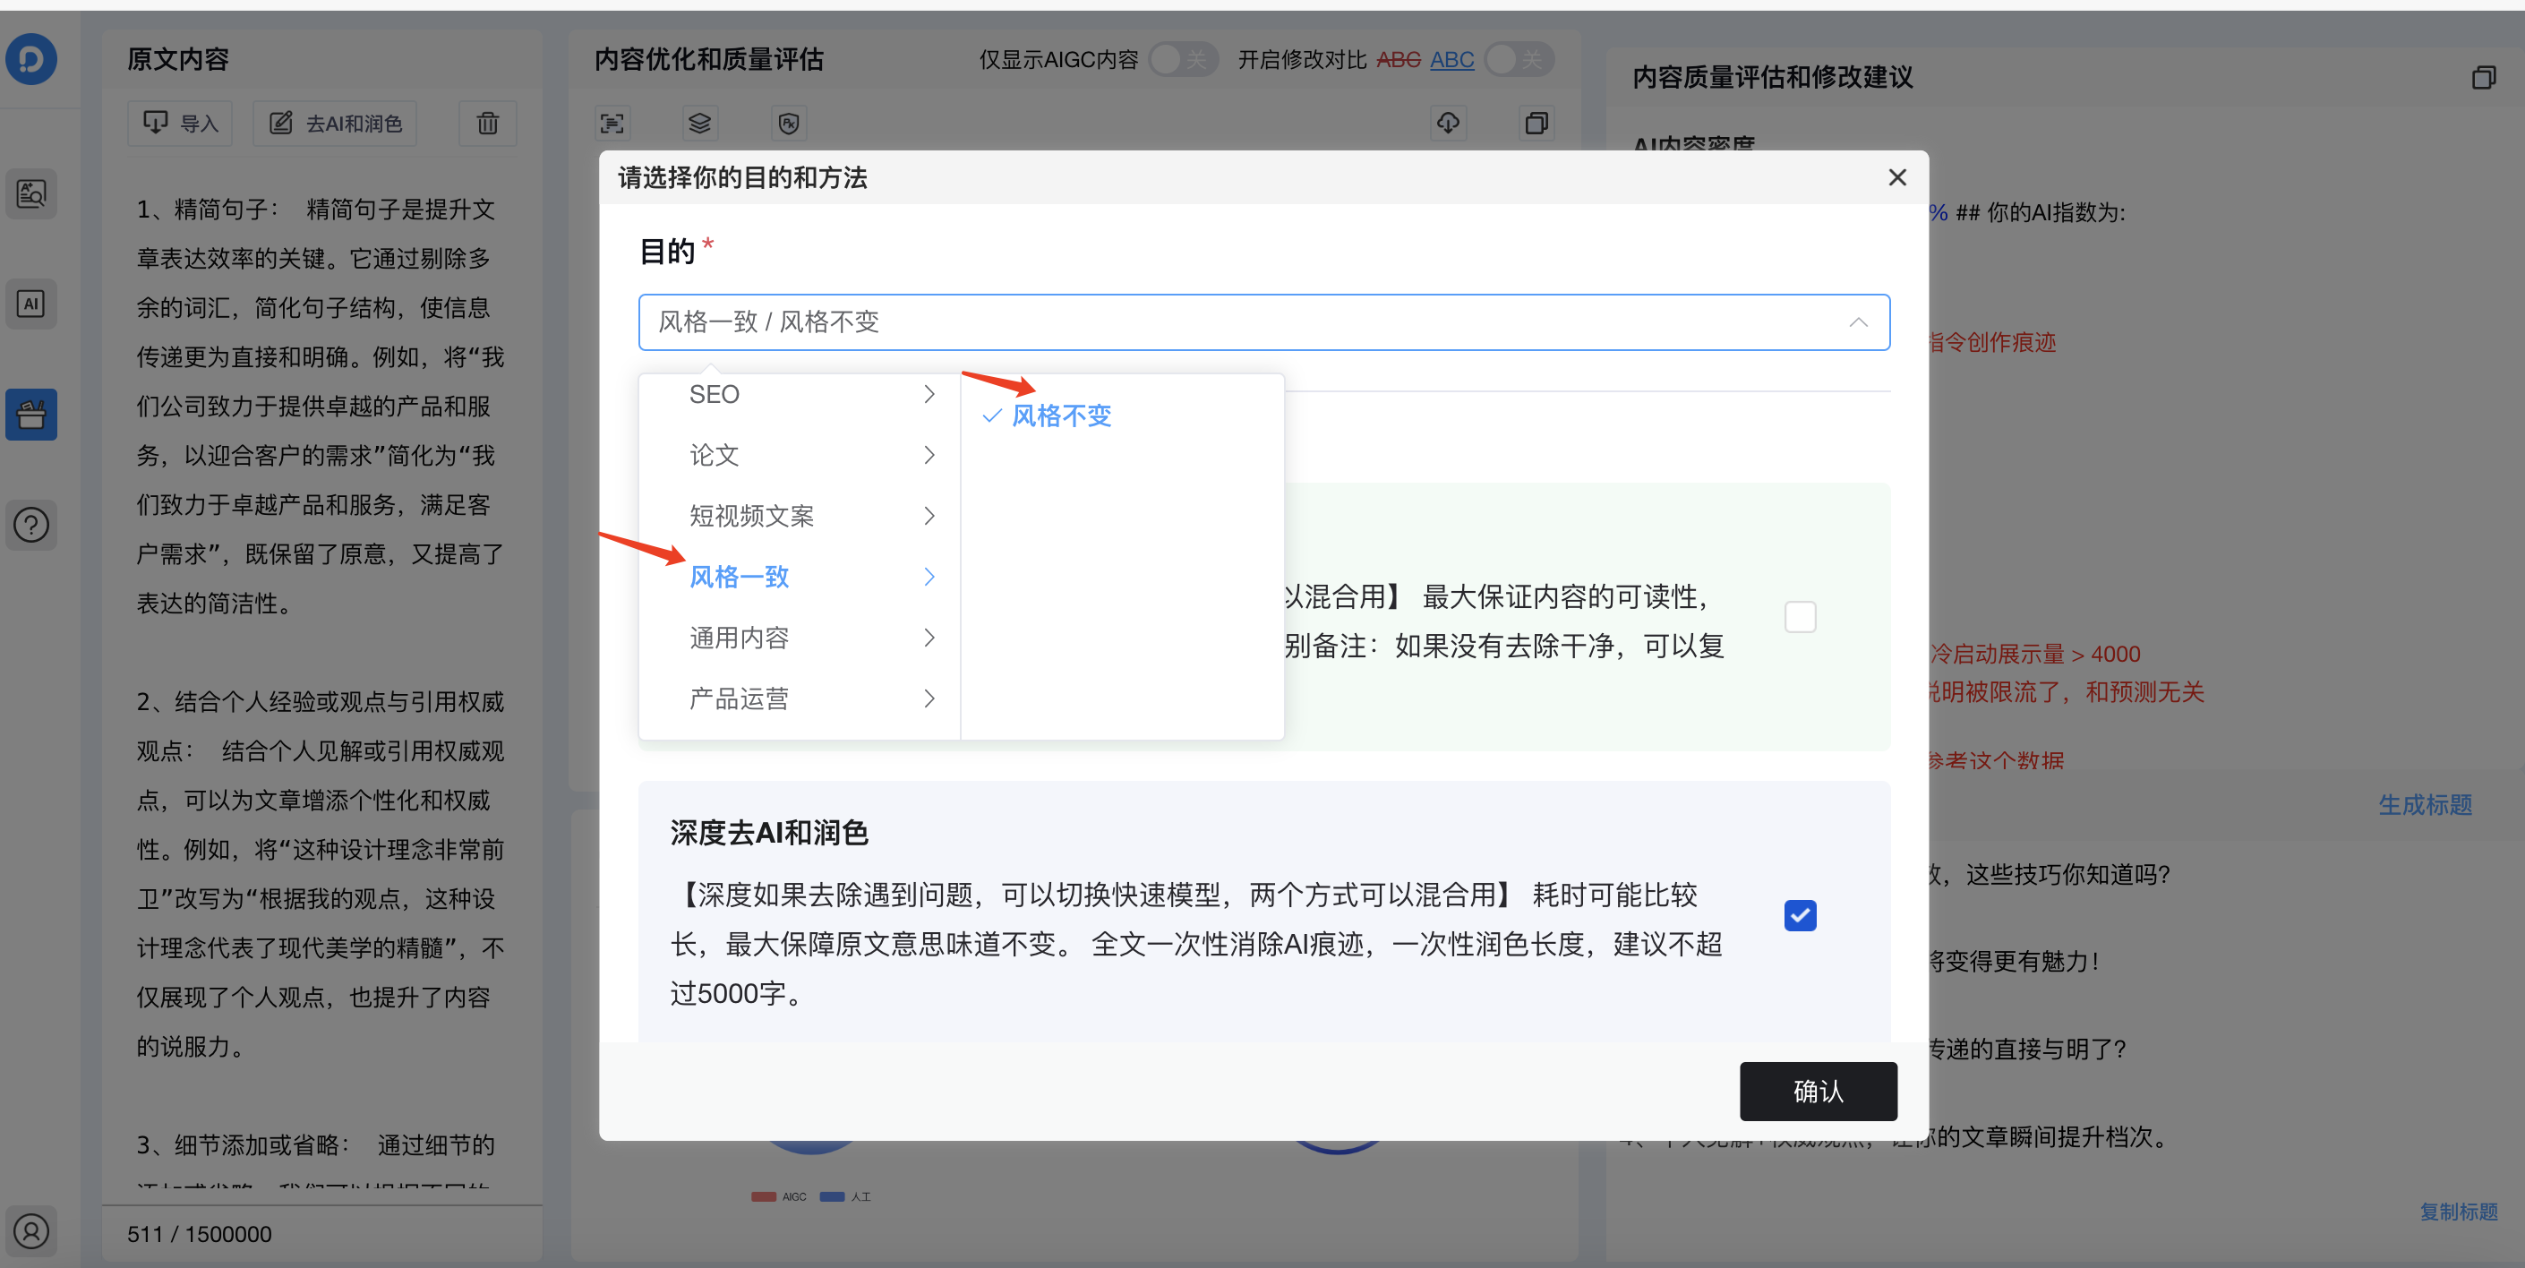Check the unchecked quick model checkbox
2525x1268 pixels.
(x=1800, y=617)
